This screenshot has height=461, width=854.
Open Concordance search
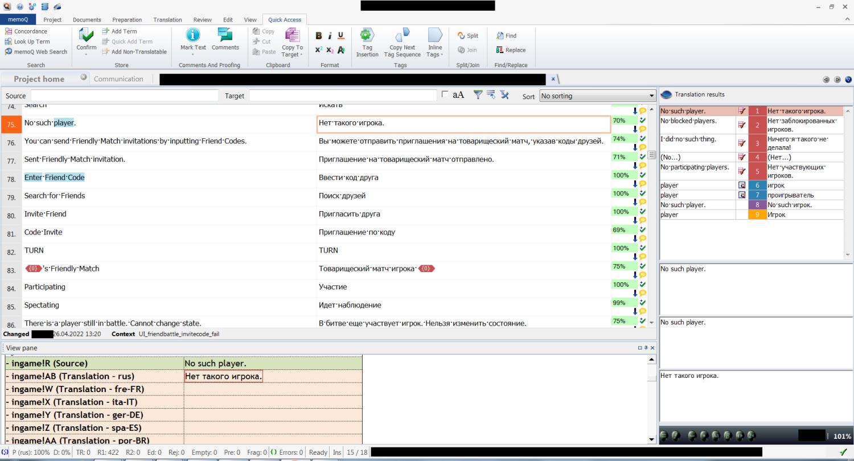(26, 31)
